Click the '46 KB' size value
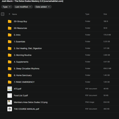 (x=106, y=89)
